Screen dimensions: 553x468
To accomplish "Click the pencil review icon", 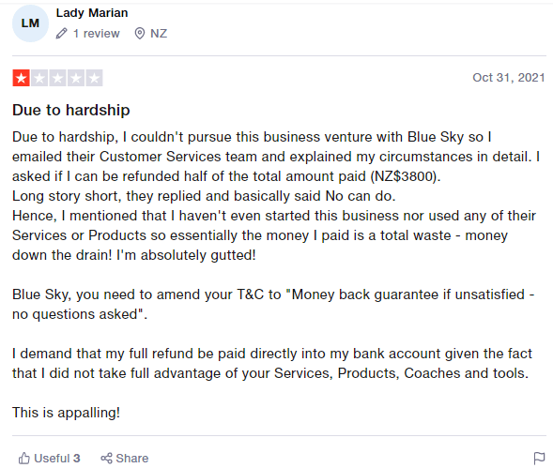I will pos(61,34).
